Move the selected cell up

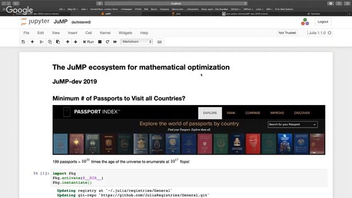[x=68, y=42]
